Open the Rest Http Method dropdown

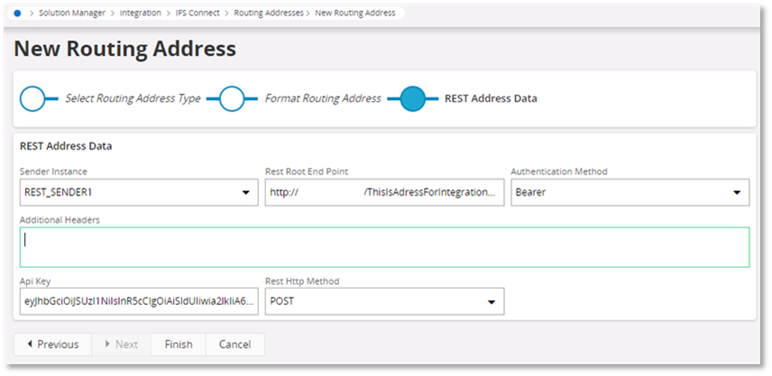coord(492,302)
